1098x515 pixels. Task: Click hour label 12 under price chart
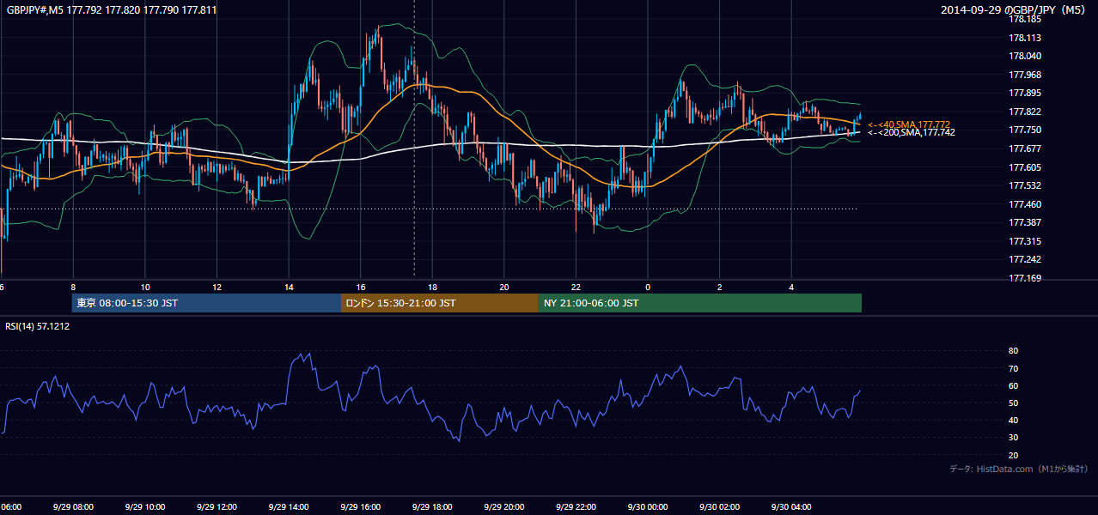pos(217,287)
